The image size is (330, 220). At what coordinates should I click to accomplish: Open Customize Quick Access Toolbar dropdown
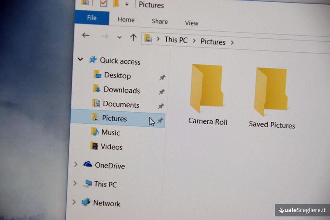127,4
